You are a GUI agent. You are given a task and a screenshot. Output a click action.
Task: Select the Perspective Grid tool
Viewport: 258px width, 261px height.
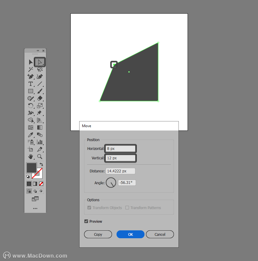pos(40,120)
